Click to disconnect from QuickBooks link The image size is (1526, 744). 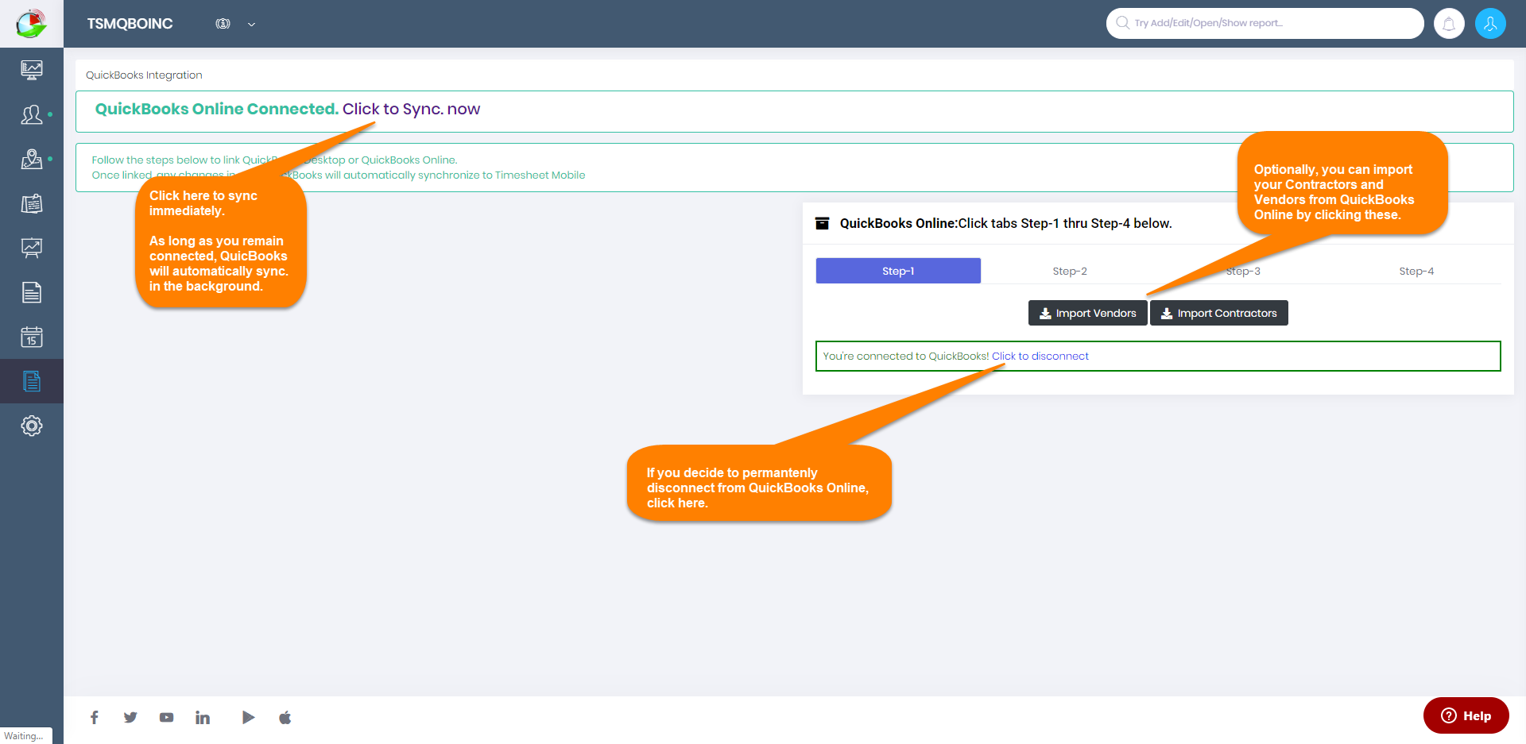coord(1040,356)
